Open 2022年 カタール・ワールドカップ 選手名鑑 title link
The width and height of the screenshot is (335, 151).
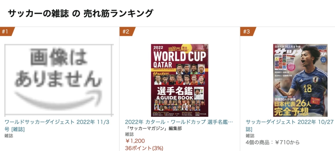tap(179, 122)
